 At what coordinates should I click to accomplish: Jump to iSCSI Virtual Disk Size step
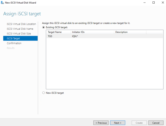click(19, 34)
